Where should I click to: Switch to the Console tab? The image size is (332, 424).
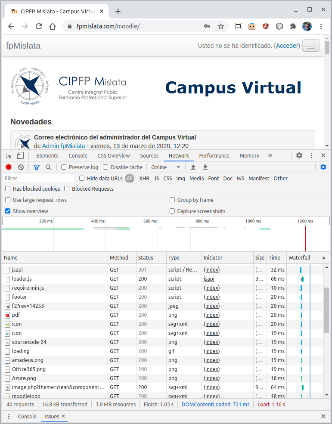point(78,155)
